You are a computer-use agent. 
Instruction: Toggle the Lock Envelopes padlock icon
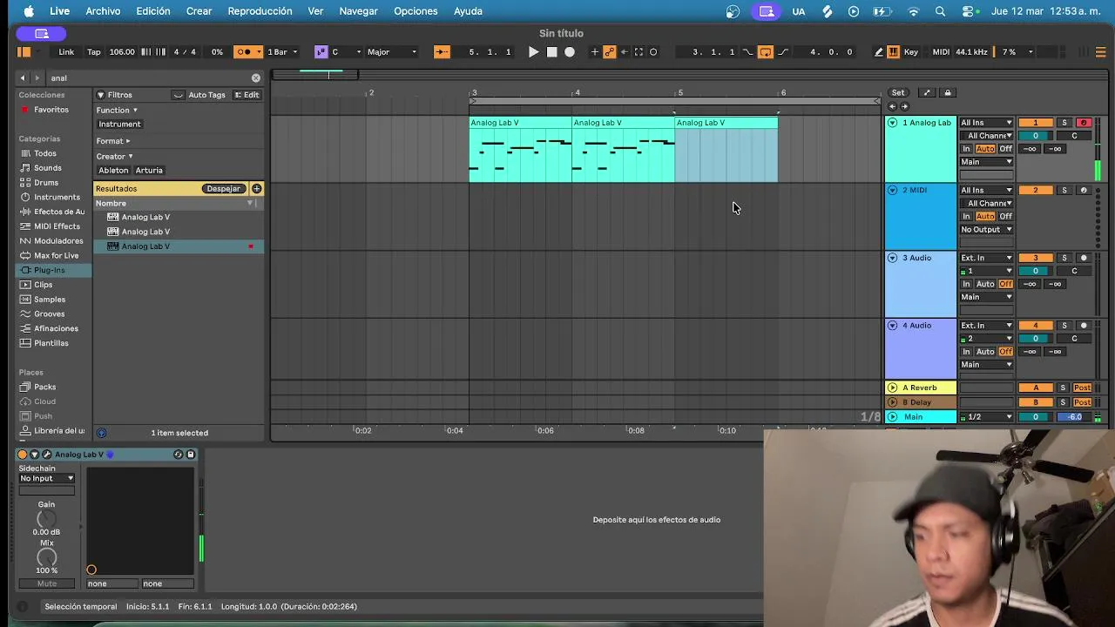tap(948, 93)
